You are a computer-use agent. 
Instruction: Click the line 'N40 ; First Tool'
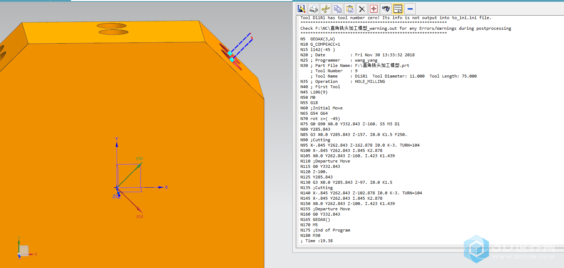[320, 87]
